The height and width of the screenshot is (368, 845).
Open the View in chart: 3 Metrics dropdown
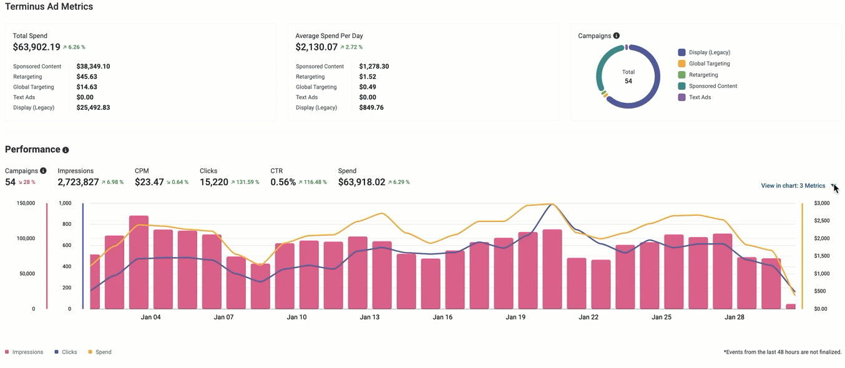click(798, 186)
